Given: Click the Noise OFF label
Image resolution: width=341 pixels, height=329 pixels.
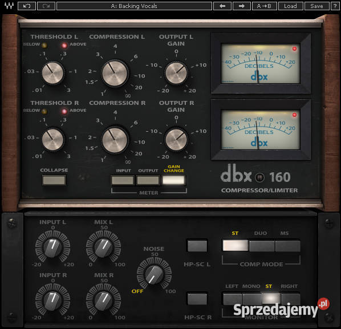Looking at the screenshot, I should point(137,291).
